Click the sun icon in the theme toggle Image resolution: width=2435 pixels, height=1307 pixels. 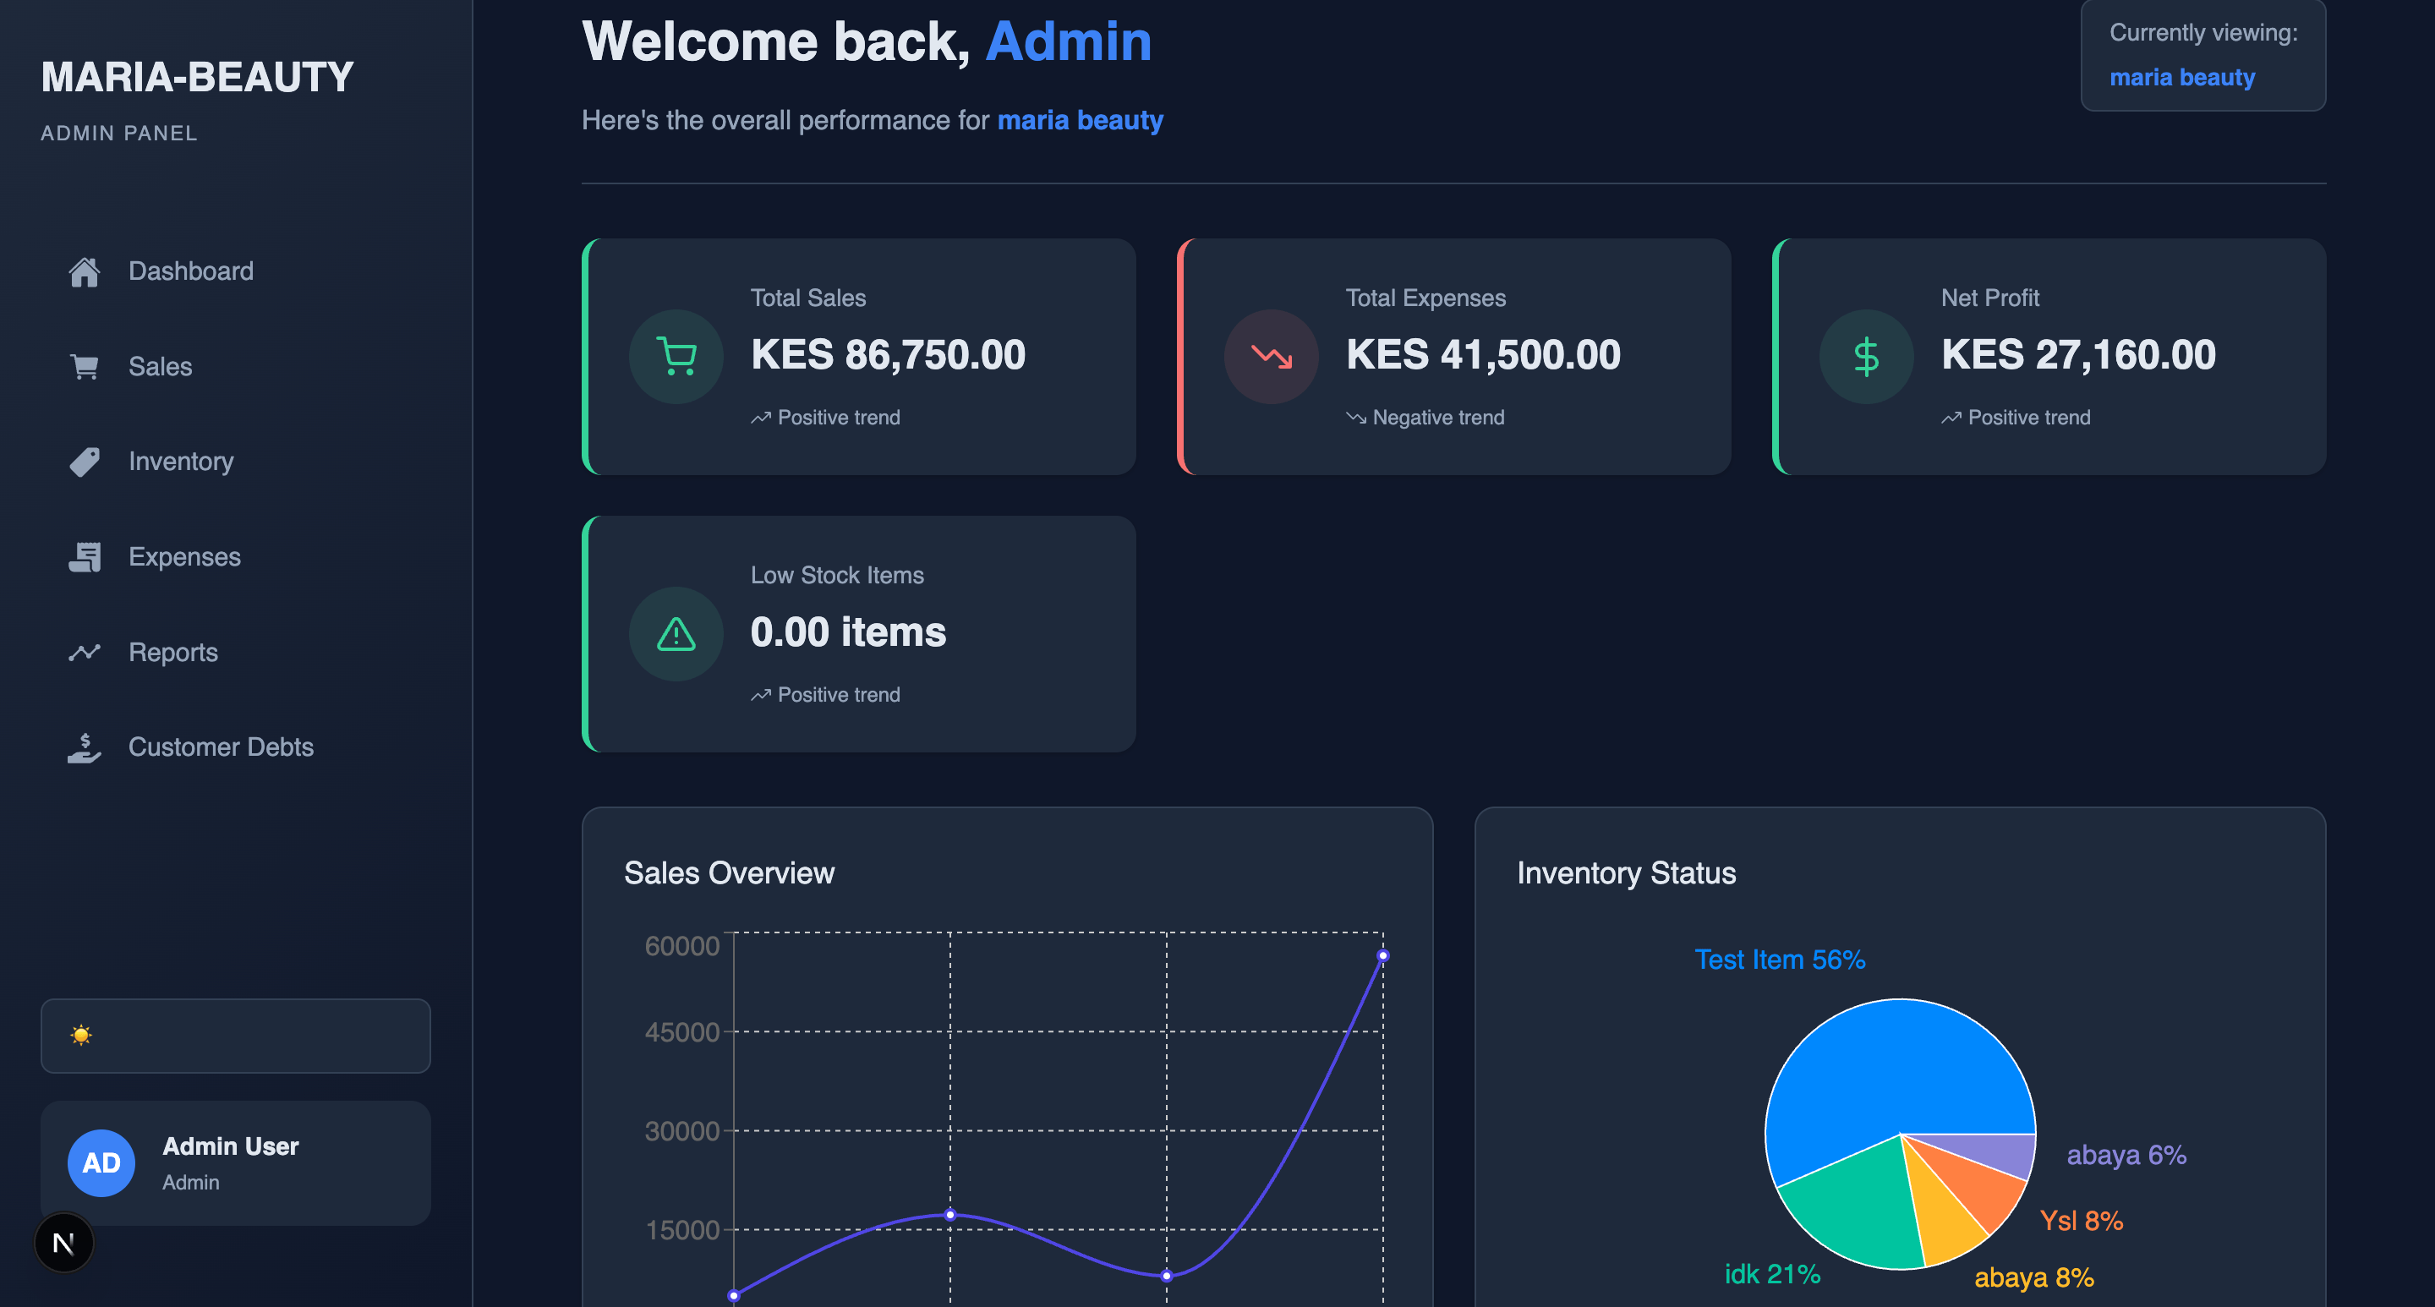click(x=81, y=1035)
